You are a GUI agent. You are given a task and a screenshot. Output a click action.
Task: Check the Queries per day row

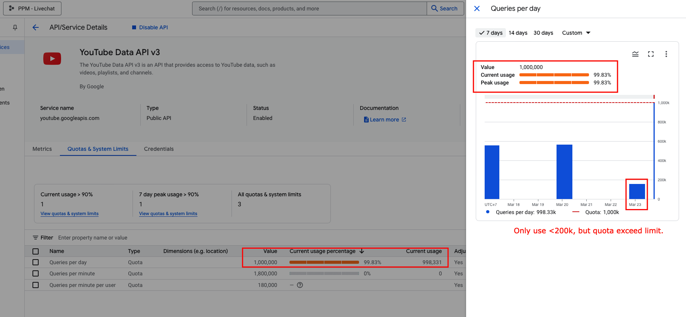tap(36, 262)
